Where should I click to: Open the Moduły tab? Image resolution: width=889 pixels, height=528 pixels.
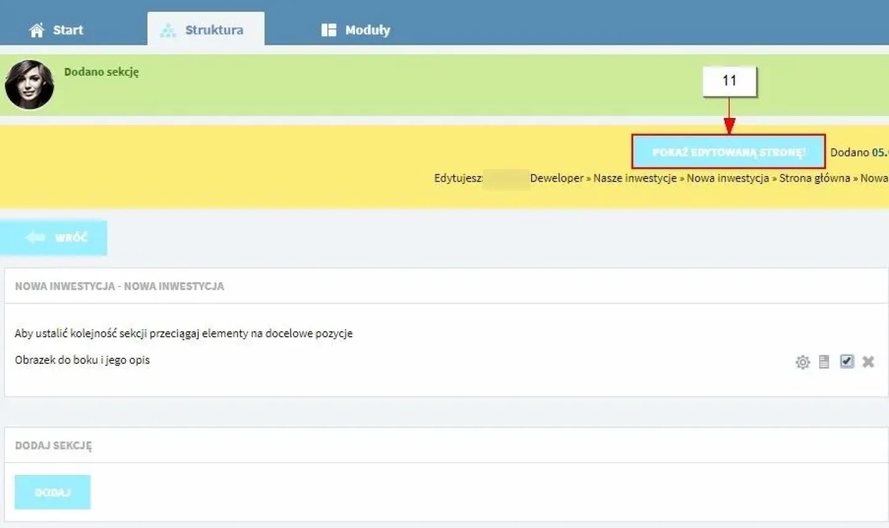point(356,30)
